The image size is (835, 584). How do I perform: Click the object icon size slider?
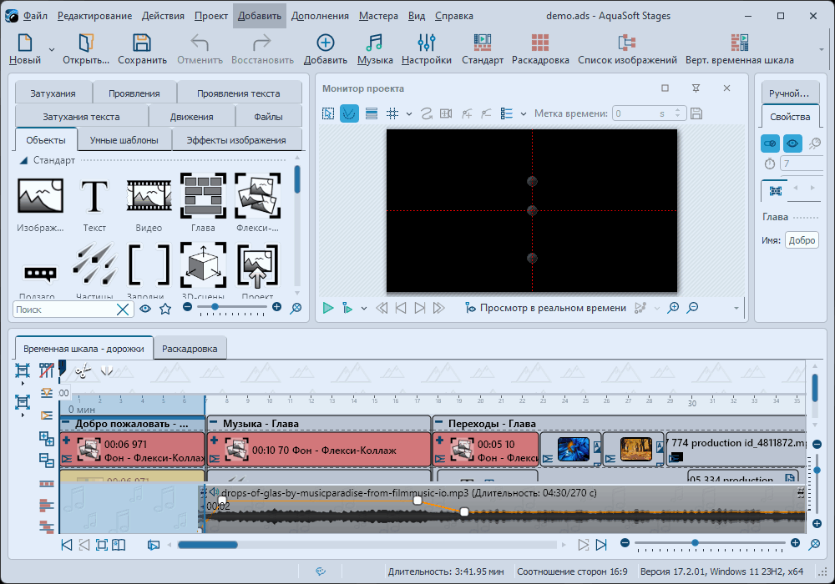point(215,308)
